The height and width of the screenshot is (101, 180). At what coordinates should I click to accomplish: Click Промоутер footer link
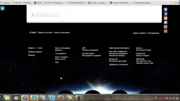pos(141,54)
